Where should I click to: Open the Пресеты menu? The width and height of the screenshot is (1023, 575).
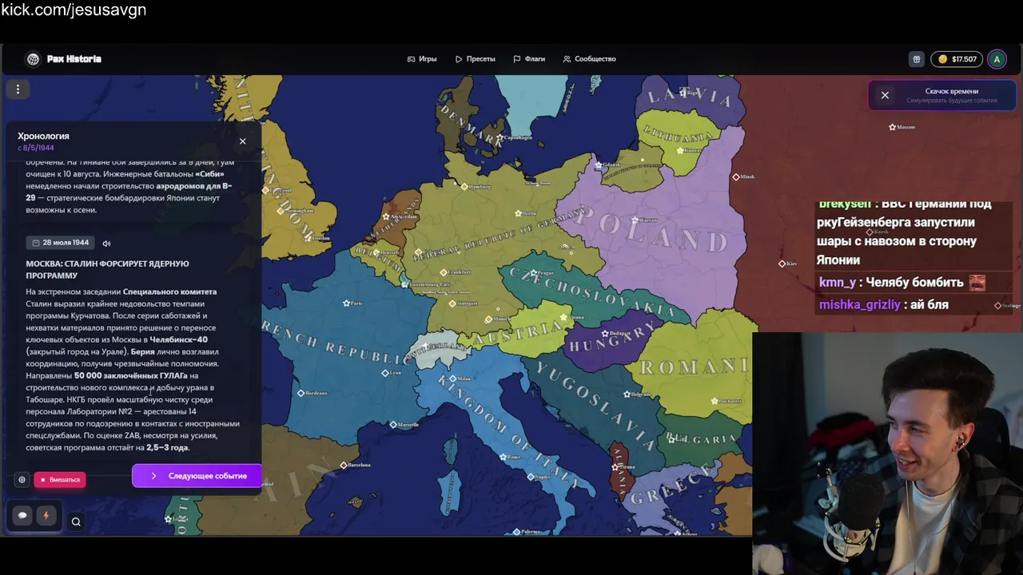[476, 59]
